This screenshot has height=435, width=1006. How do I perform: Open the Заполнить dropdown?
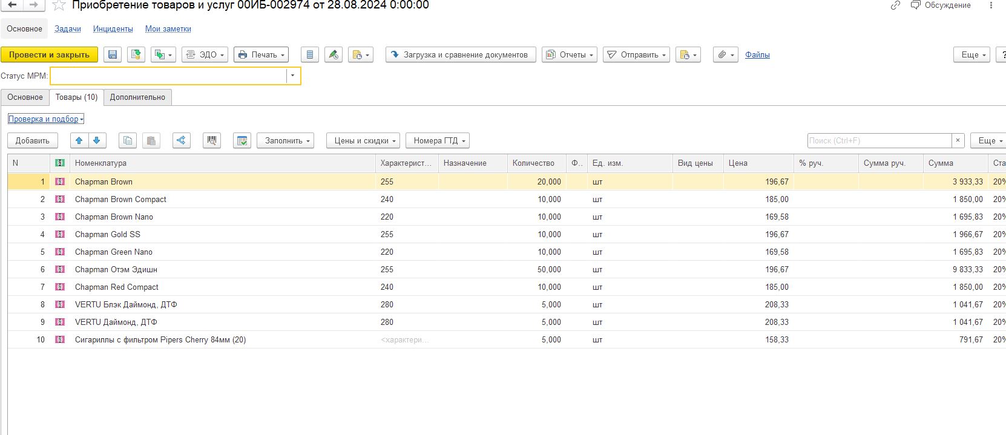click(285, 140)
